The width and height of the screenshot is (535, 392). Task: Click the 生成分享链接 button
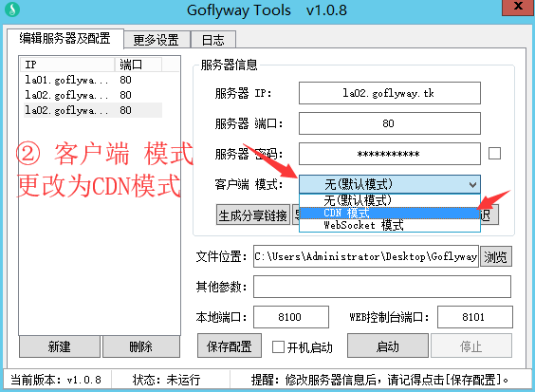(253, 215)
